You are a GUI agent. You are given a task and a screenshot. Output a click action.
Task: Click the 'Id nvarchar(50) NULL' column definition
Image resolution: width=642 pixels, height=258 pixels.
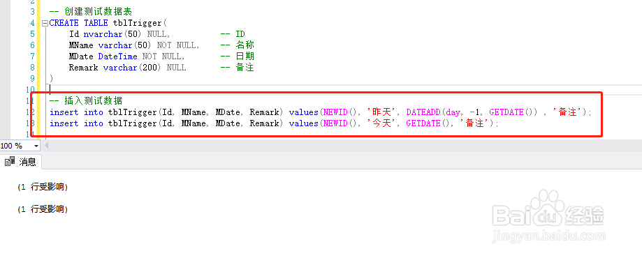[119, 34]
